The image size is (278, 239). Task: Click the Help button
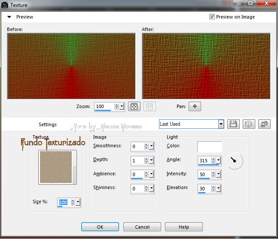[184, 227]
